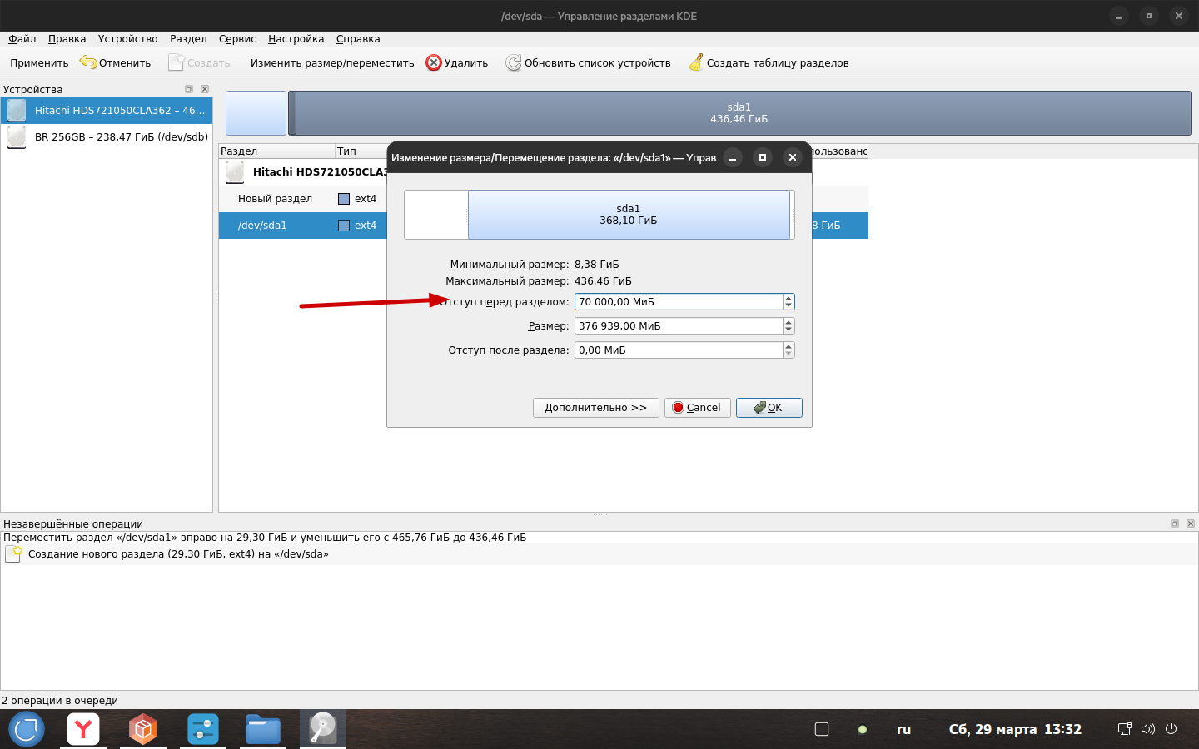Close the Незавершённые операции panel
The image size is (1199, 749).
[x=1191, y=523]
